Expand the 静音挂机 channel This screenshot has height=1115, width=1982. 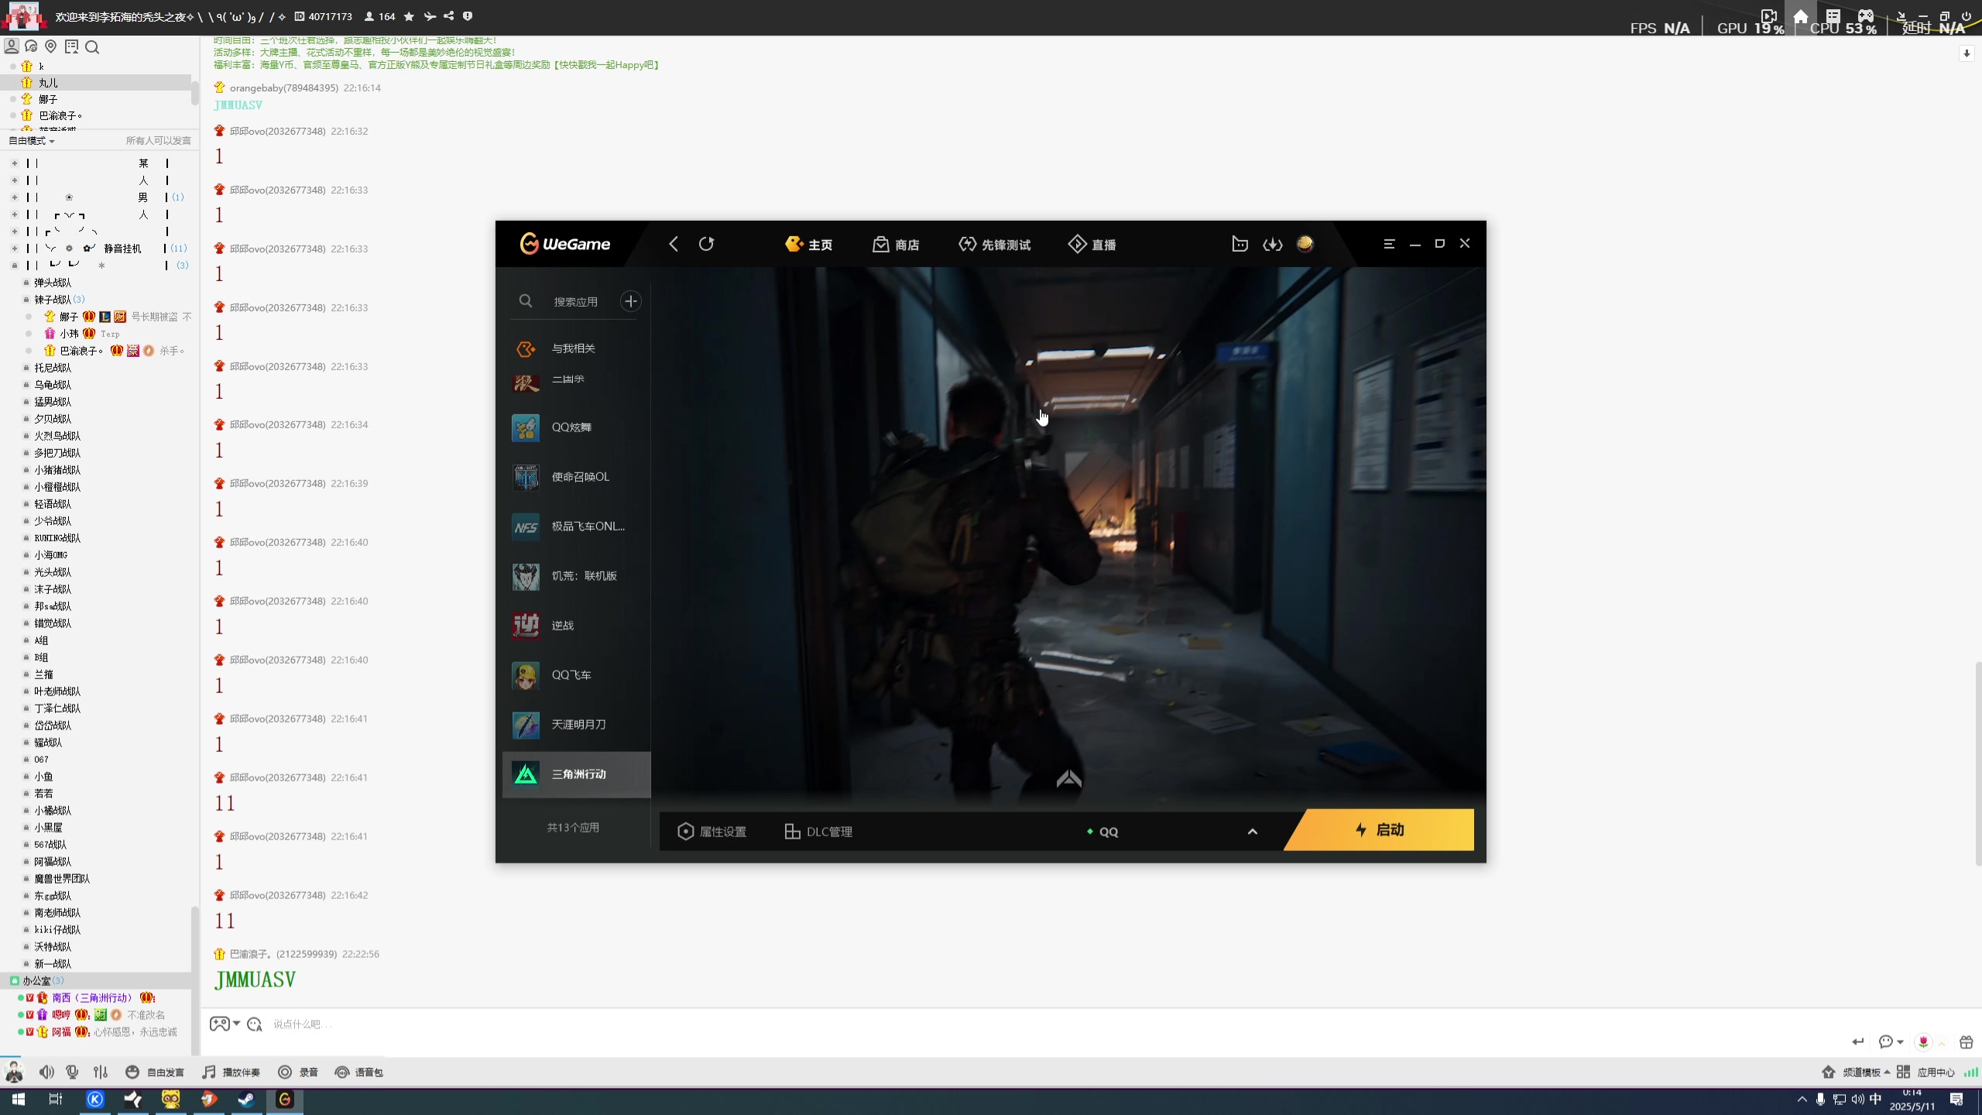(15, 249)
